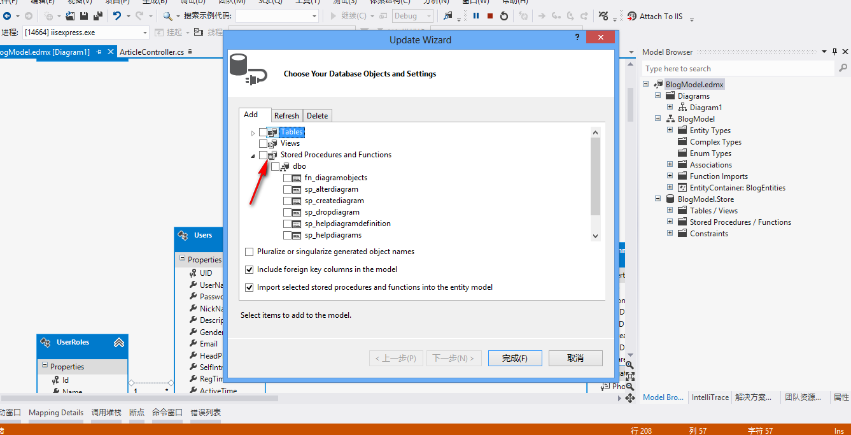Click the restart debugging icon
Image resolution: width=851 pixels, height=435 pixels.
pyautogui.click(x=504, y=16)
